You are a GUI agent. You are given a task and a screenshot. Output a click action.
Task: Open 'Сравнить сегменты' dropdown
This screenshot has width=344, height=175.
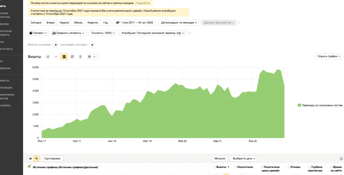(x=69, y=33)
